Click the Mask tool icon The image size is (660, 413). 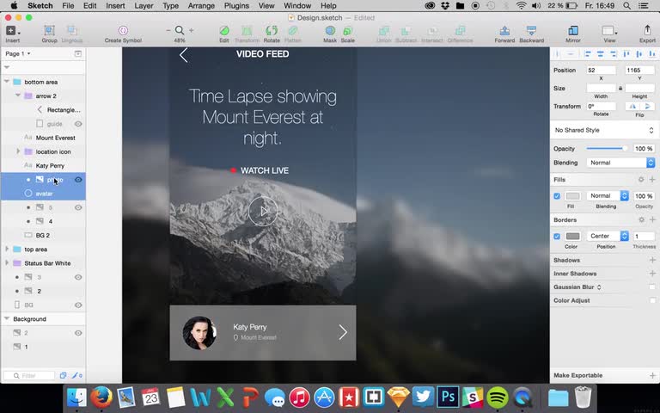click(x=330, y=30)
